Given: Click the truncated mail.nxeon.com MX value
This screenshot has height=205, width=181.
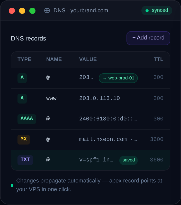Looking at the screenshot, I should pos(108,139).
